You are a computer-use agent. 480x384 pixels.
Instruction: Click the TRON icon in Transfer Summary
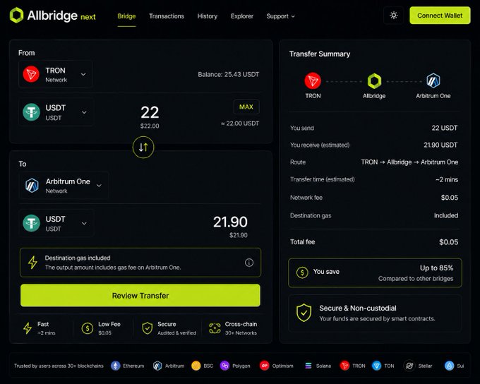pos(313,81)
